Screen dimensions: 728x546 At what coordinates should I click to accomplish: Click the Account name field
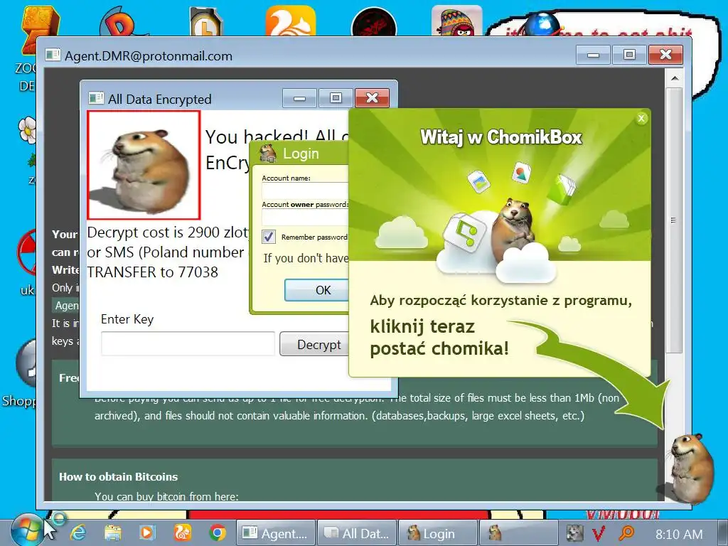pos(305,191)
